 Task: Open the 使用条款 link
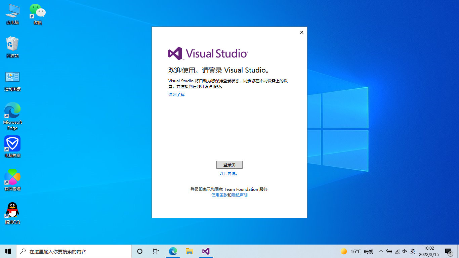(219, 195)
